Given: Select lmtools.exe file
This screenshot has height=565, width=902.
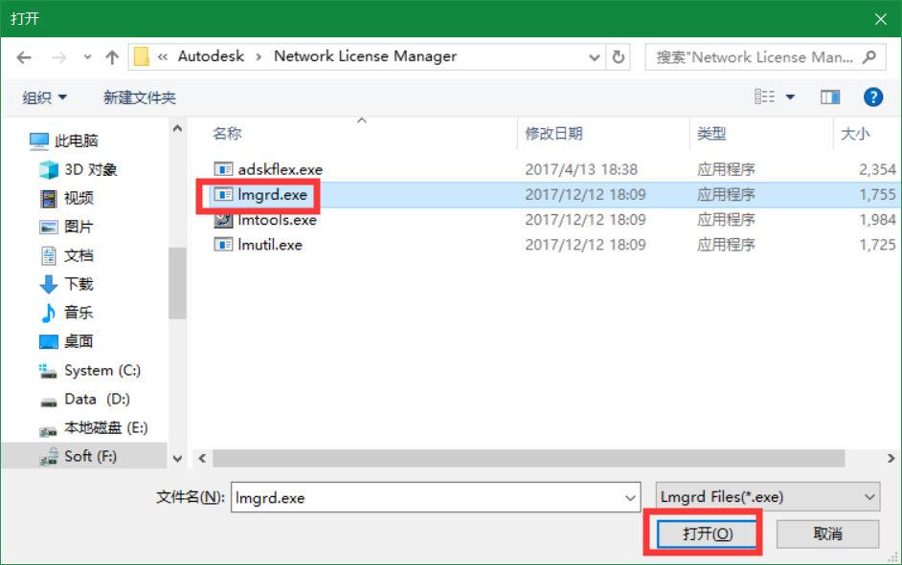Looking at the screenshot, I should 278,220.
